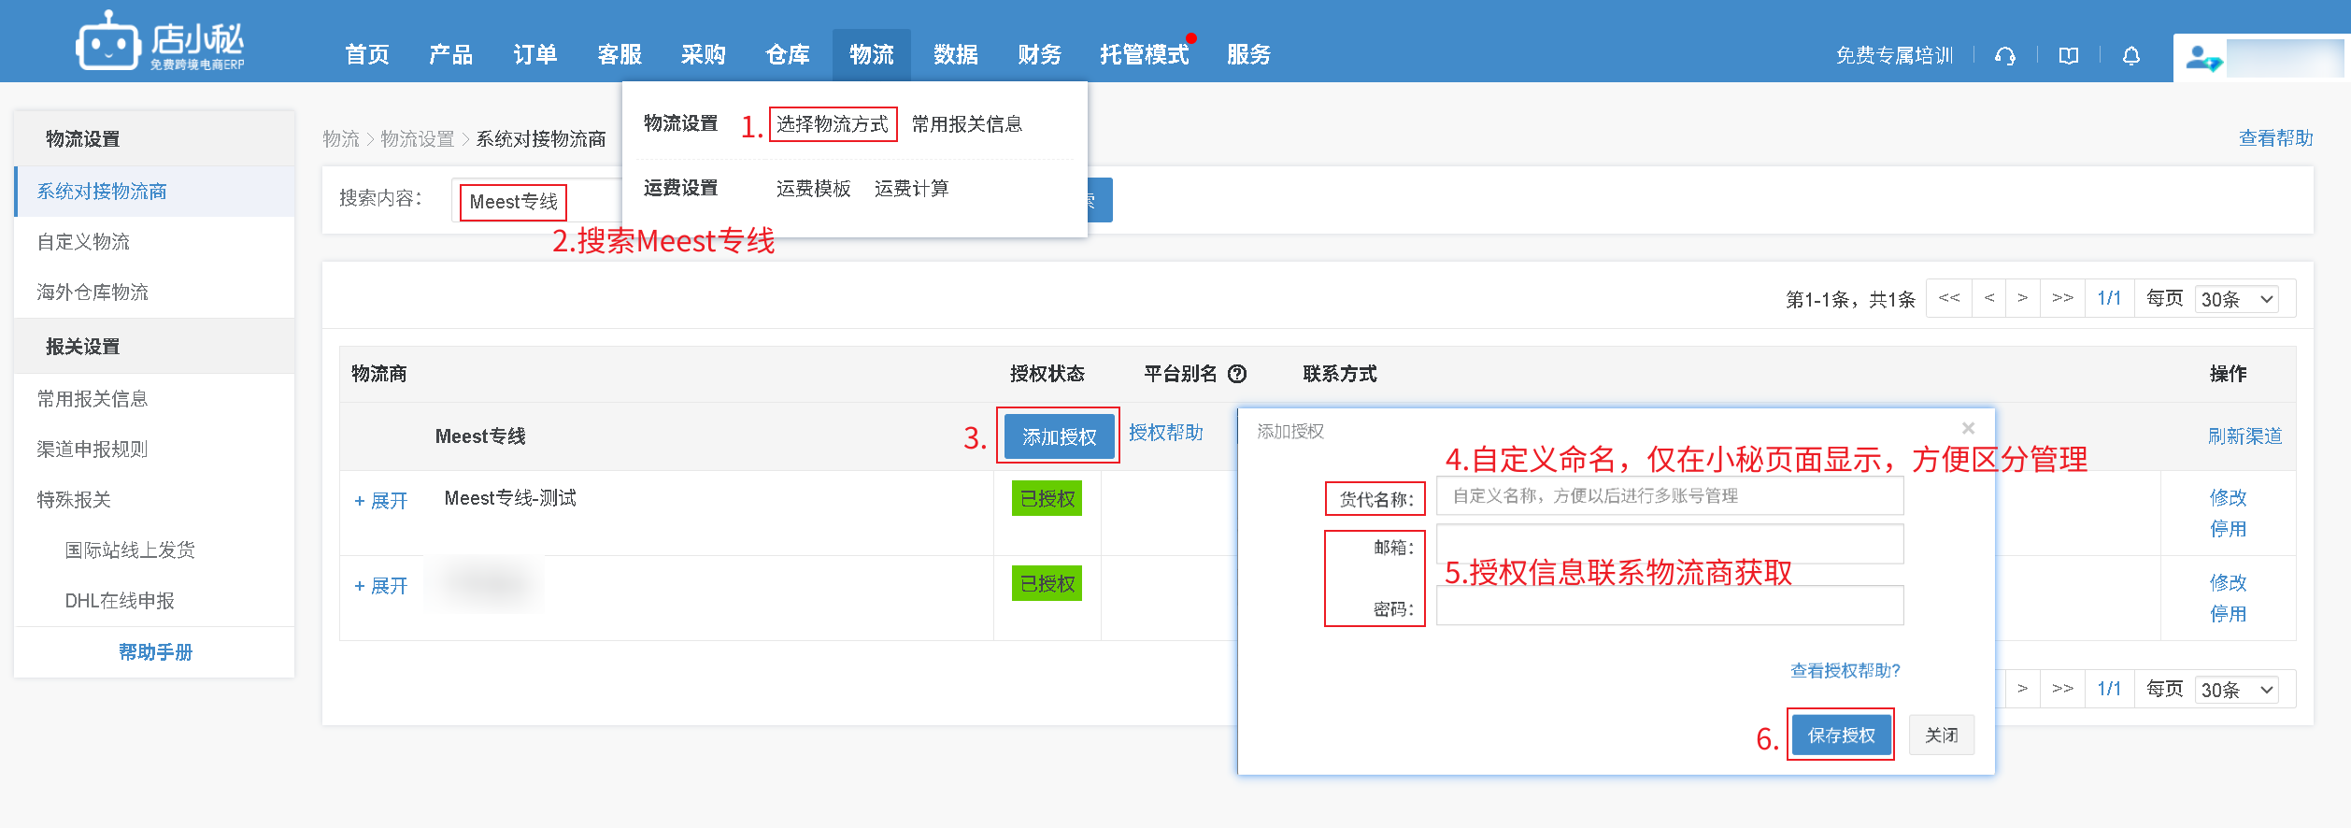Click the user account avatar icon
This screenshot has height=828, width=2351.
coord(2202,59)
